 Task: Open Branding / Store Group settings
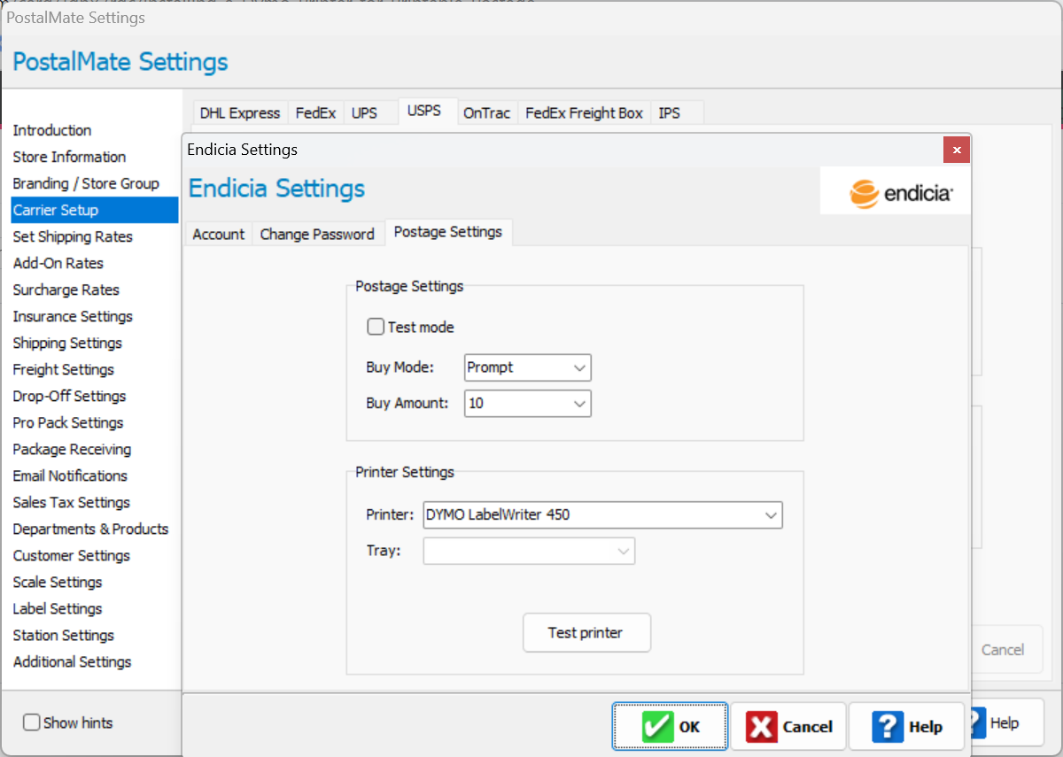[86, 183]
